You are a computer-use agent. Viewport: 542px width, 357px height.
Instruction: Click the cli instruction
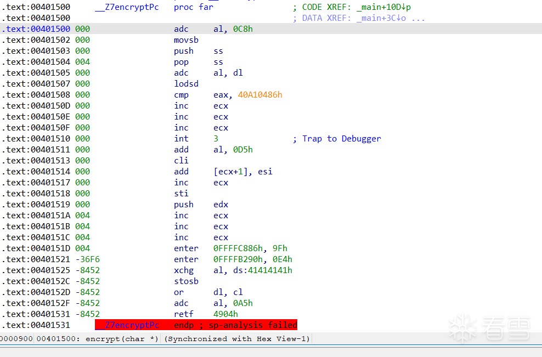(181, 161)
